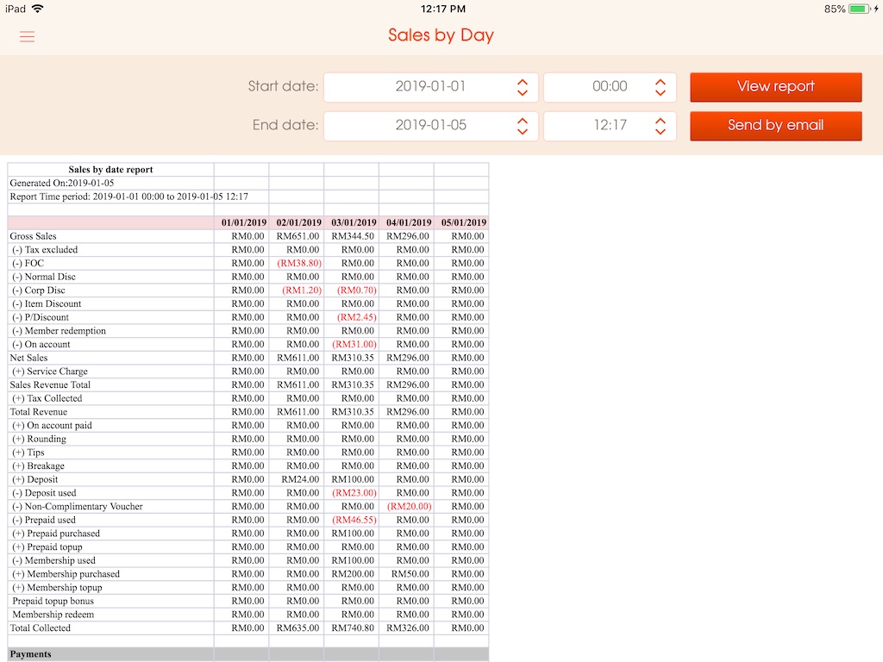Click the (-) Membership used row label
This screenshot has height=662, width=883.
54,560
